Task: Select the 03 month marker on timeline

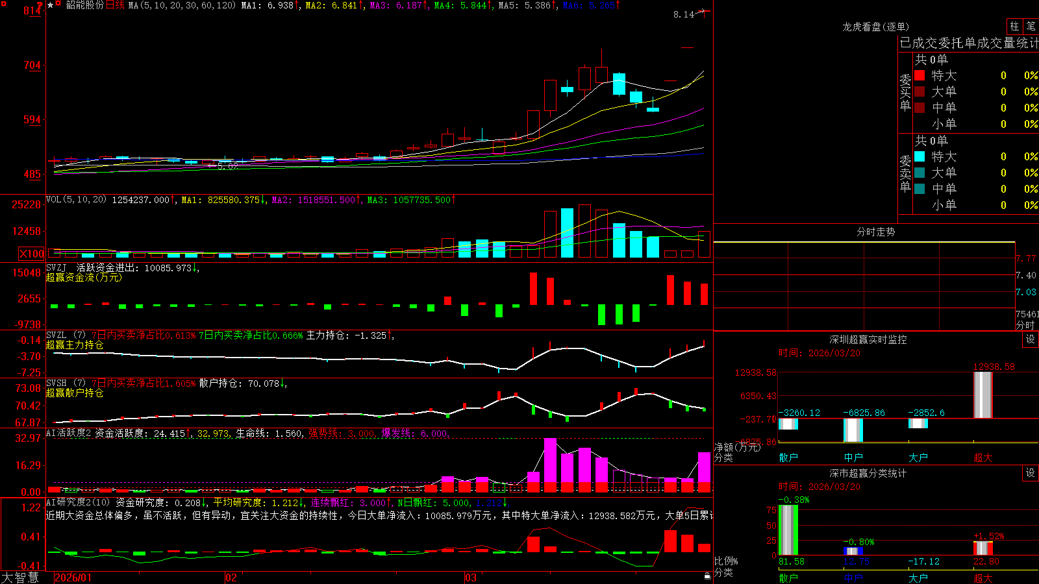Action: pos(471,578)
